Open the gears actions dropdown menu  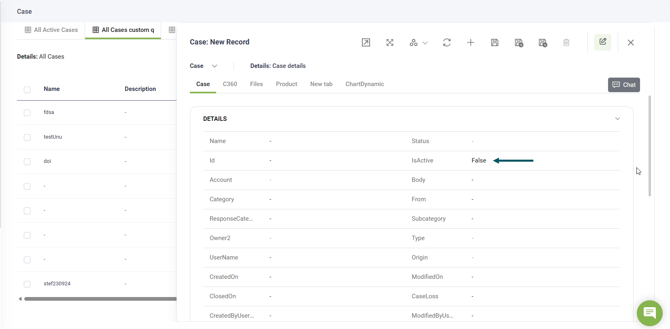point(418,42)
